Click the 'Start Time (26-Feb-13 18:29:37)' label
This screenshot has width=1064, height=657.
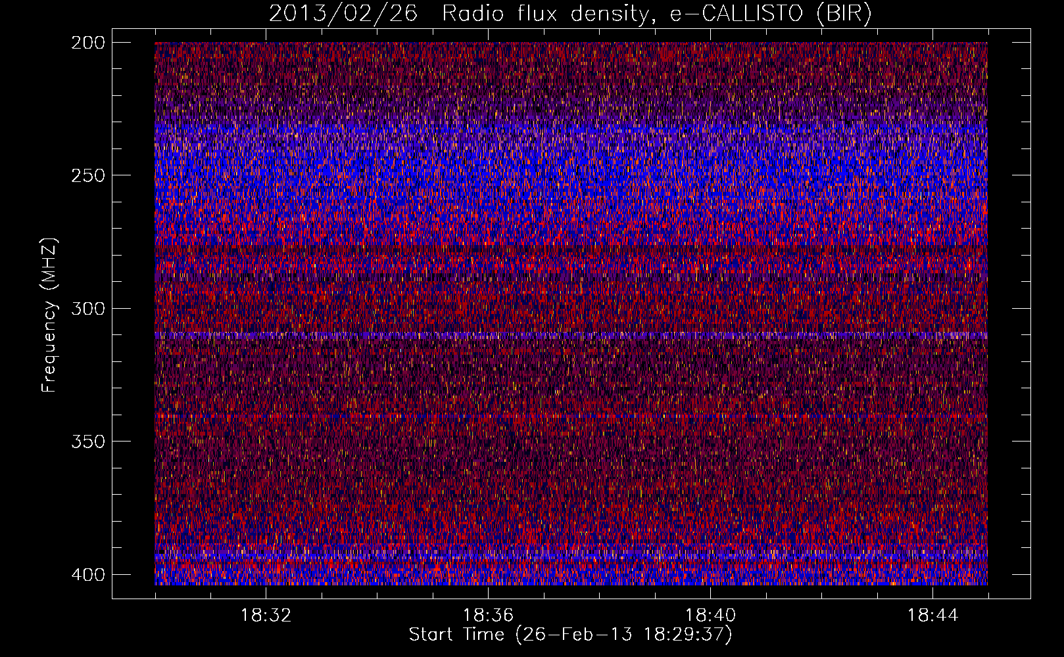pos(570,635)
